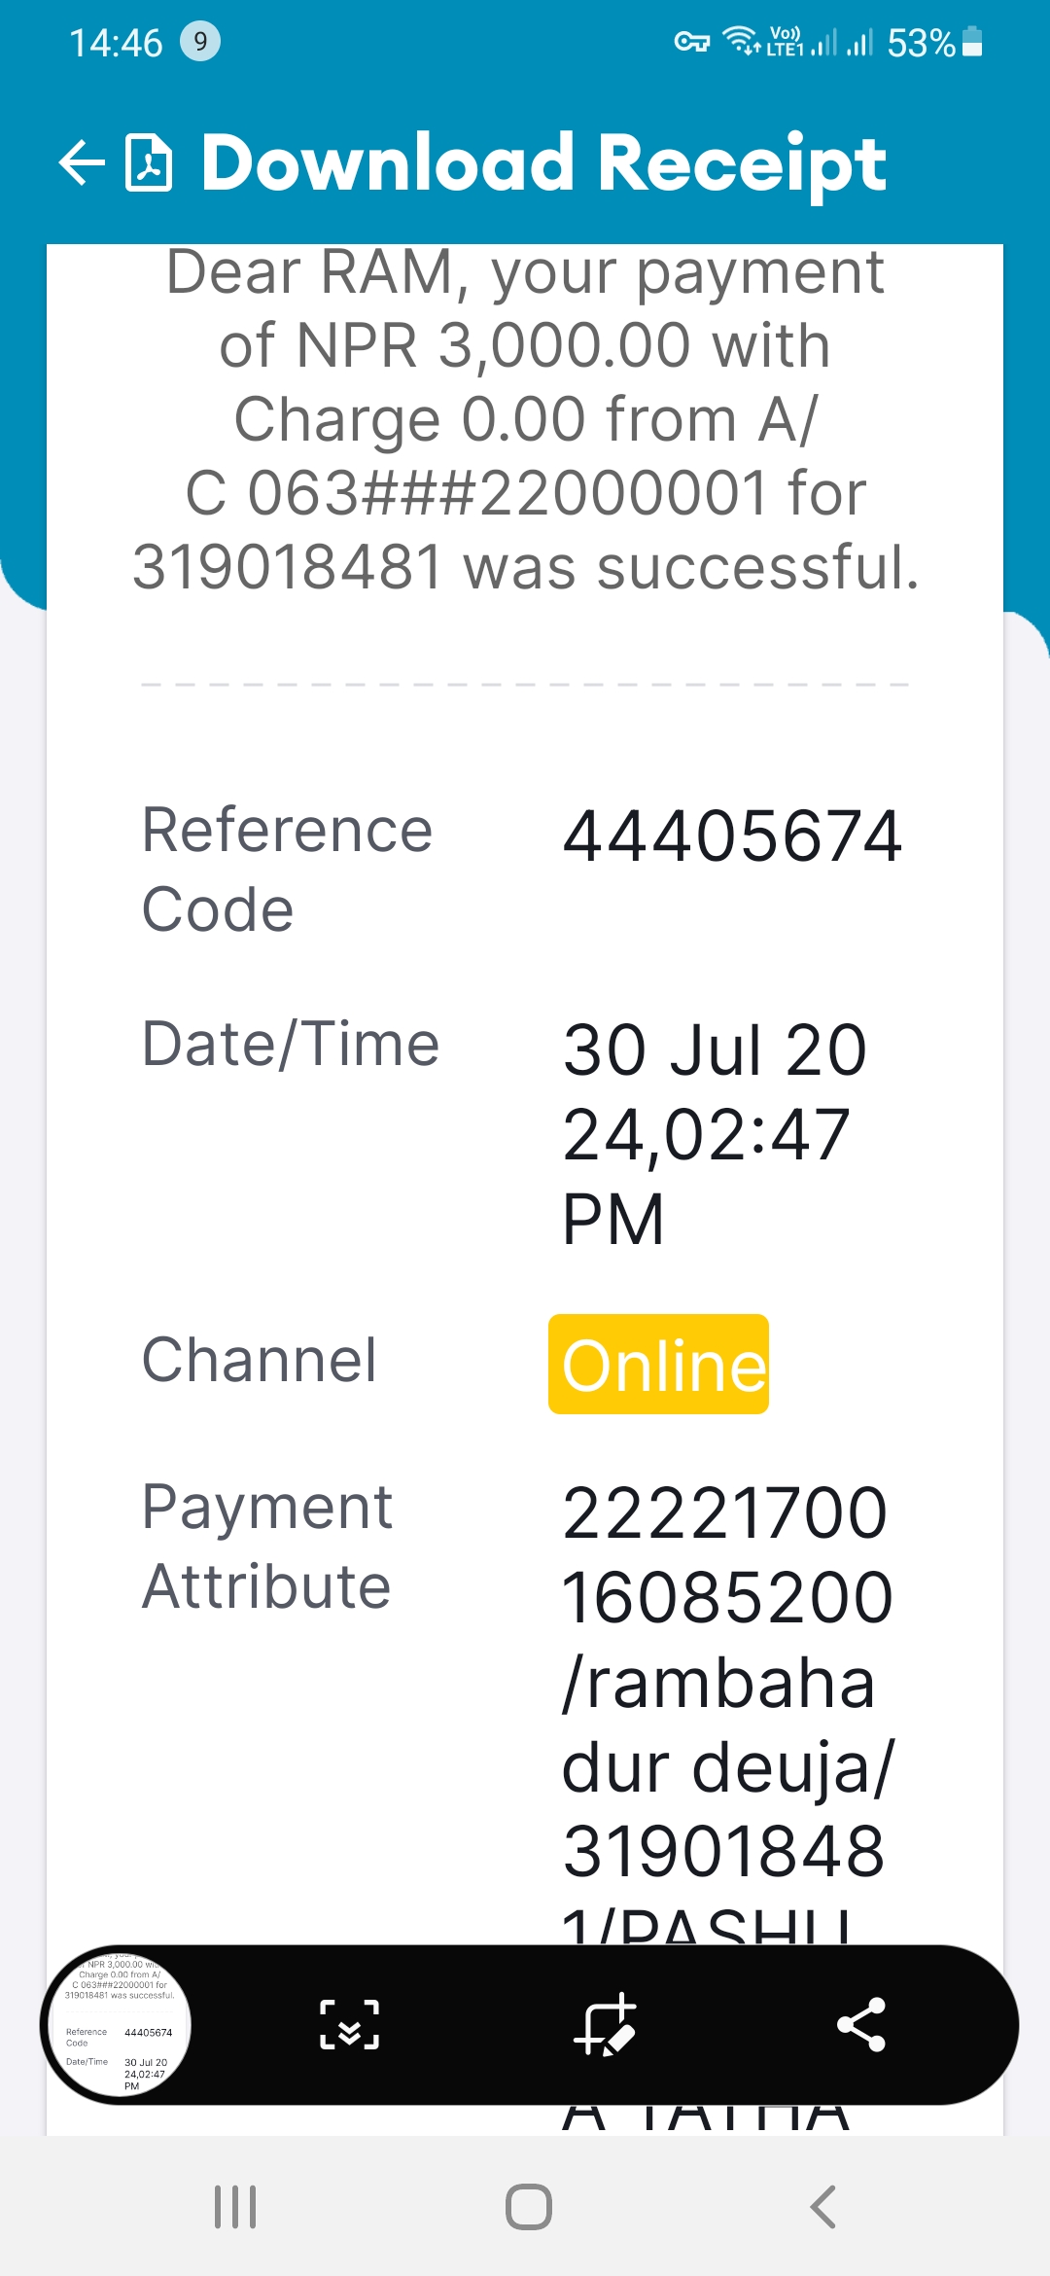Tap the VPN key status icon
The height and width of the screenshot is (2276, 1050).
point(691,42)
